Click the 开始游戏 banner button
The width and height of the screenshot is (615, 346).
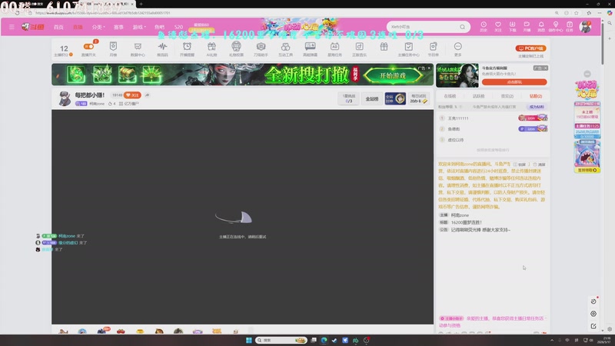click(393, 75)
